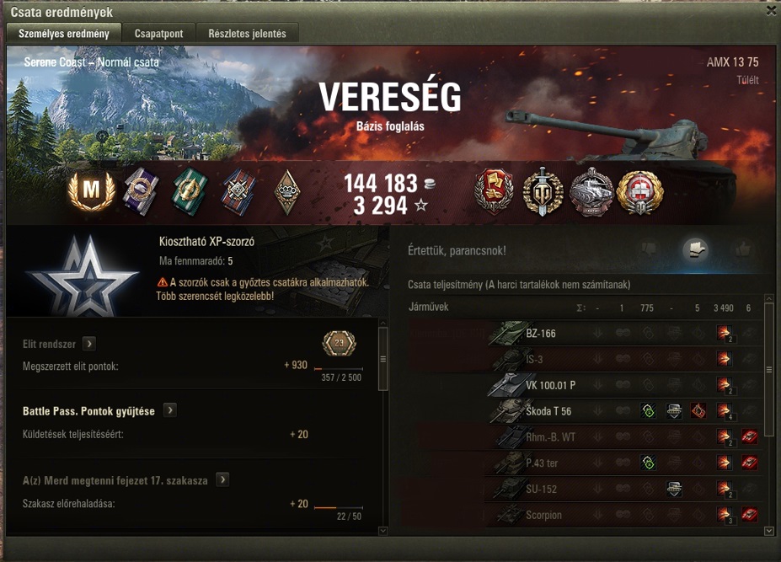Toggle the thumbs-down battle rating
The height and width of the screenshot is (562, 781).
649,249
